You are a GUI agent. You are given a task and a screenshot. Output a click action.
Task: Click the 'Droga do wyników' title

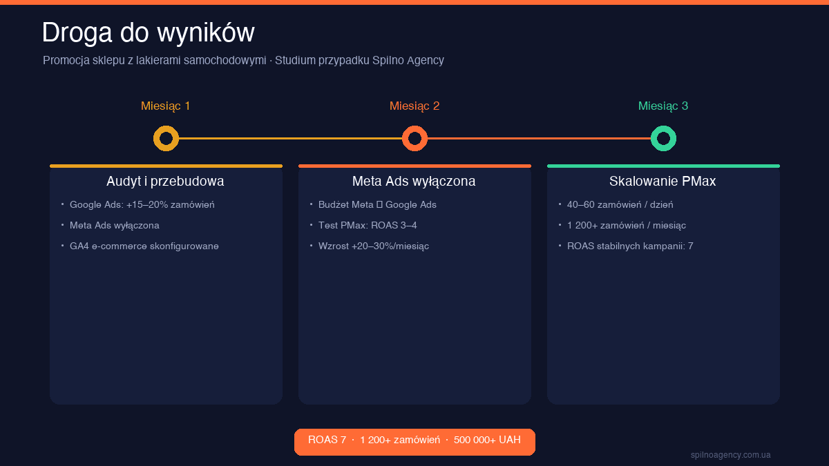148,32
